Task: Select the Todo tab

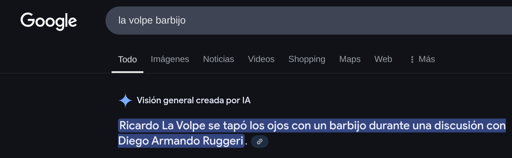Action: [127, 59]
